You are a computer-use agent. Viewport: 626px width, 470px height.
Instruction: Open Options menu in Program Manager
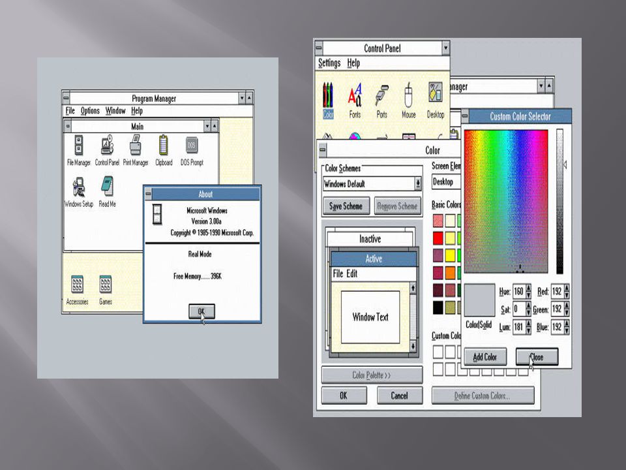coord(90,111)
